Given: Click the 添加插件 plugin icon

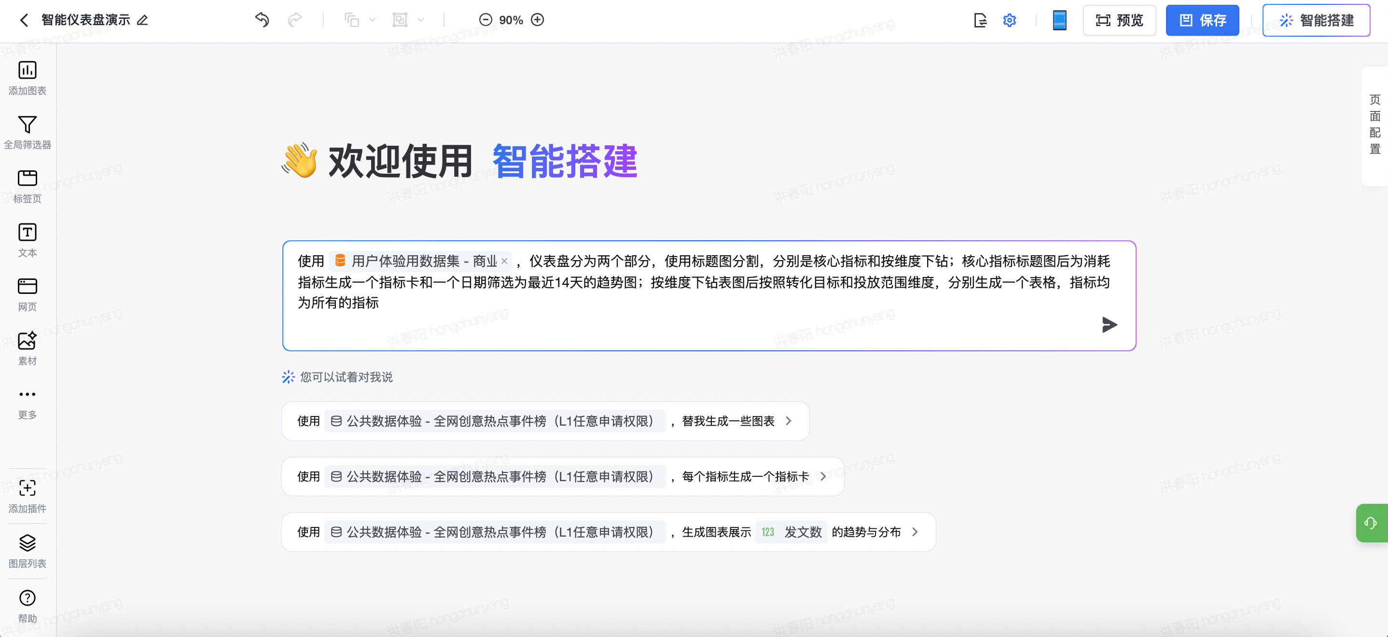Looking at the screenshot, I should tap(27, 488).
